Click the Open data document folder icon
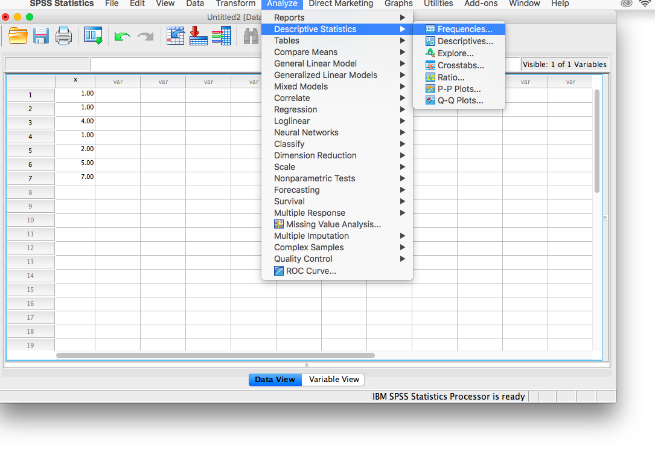 click(x=18, y=36)
